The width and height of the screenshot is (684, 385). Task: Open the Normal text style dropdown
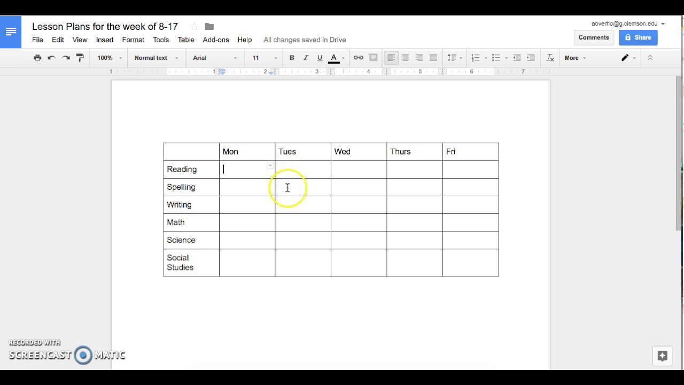[x=156, y=58]
